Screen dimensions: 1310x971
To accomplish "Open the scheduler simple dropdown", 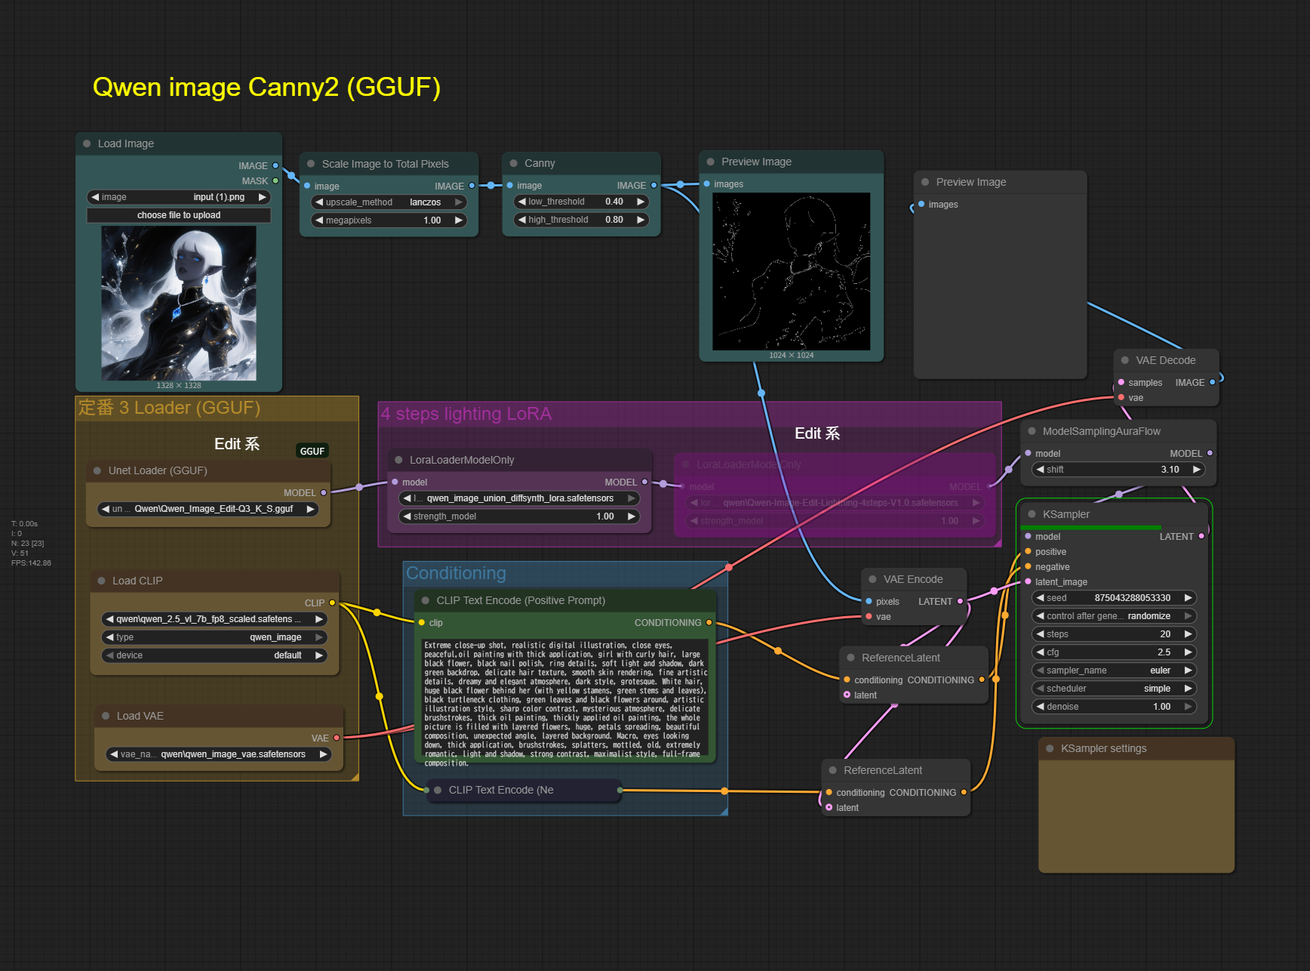I will pos(1113,689).
